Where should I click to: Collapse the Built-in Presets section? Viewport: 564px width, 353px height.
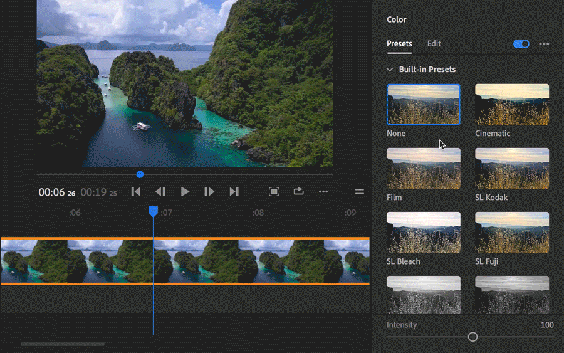tap(390, 70)
